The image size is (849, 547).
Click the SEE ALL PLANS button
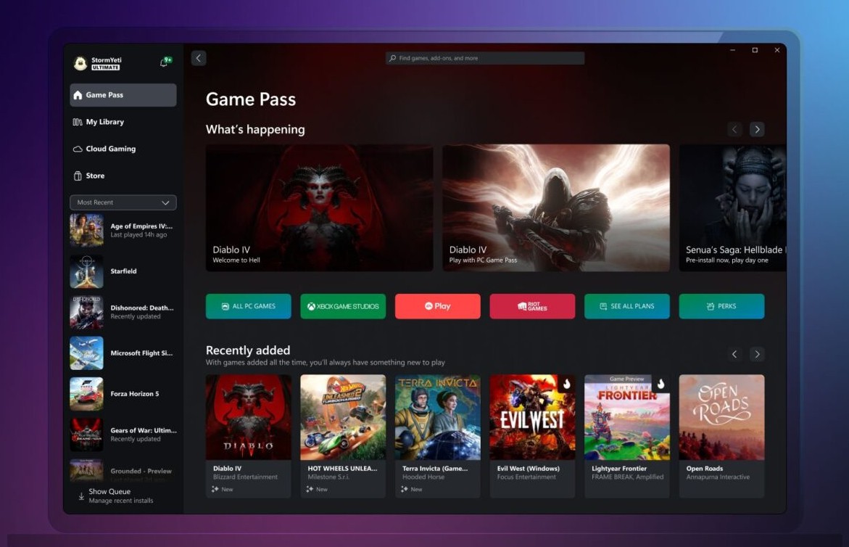tap(627, 307)
